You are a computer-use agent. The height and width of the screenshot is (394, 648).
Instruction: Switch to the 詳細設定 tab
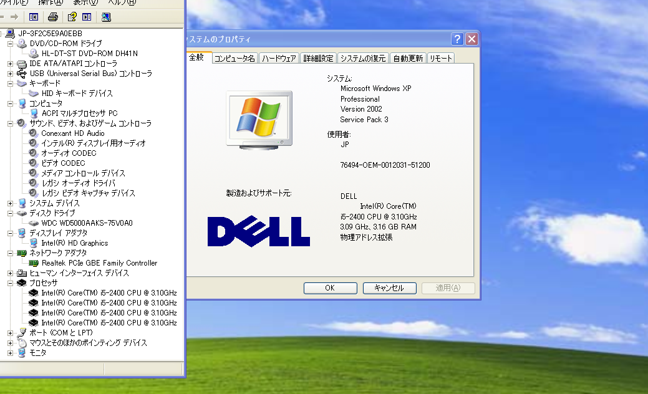(318, 59)
